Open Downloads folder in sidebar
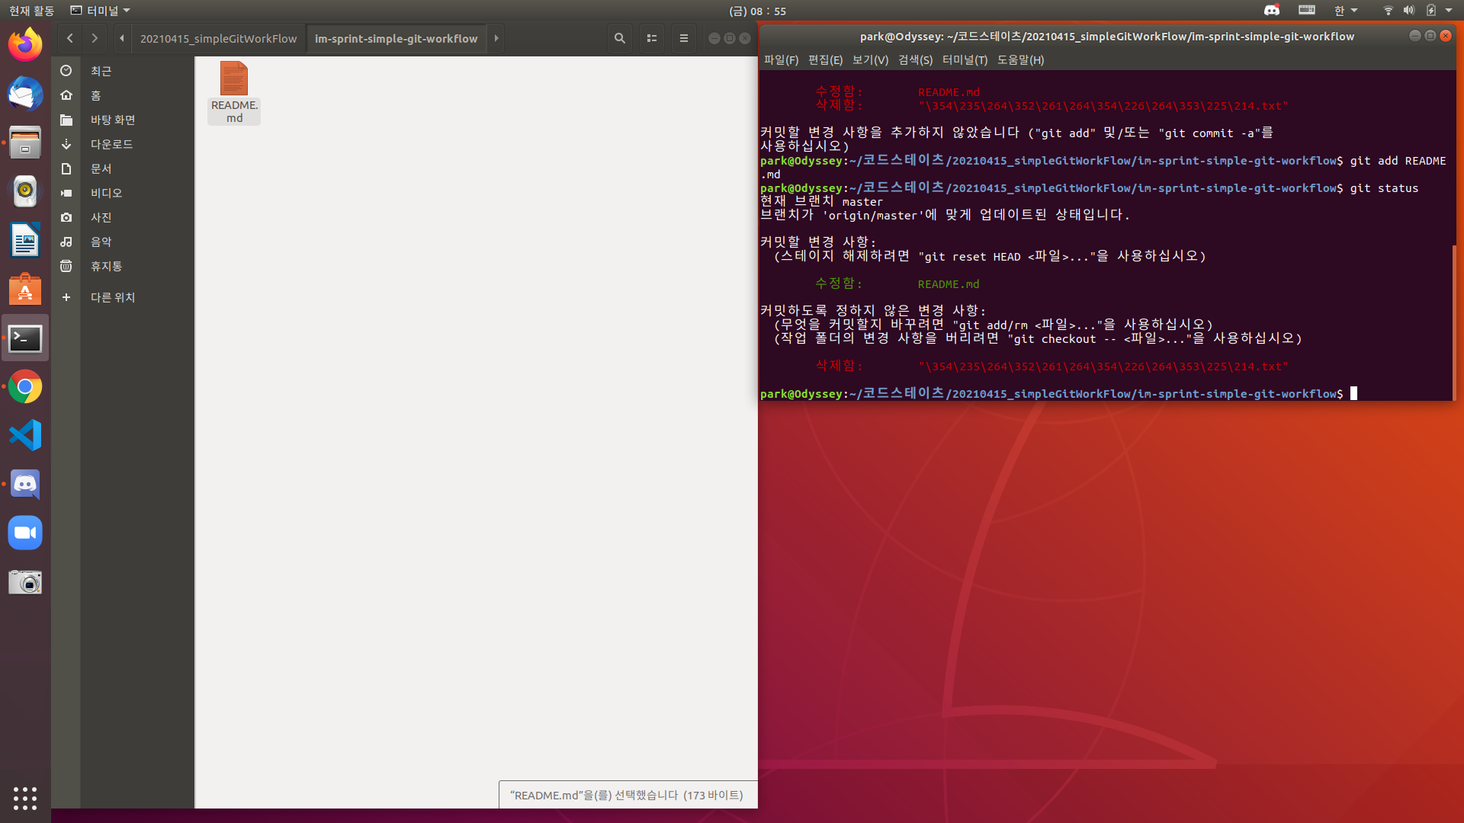This screenshot has width=1464, height=823. point(111,144)
